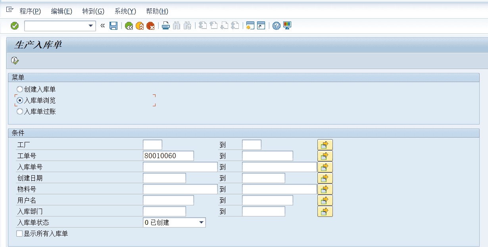This screenshot has width=488, height=247.
Task: Open the 入库单状态 dropdown
Action: tap(202, 222)
